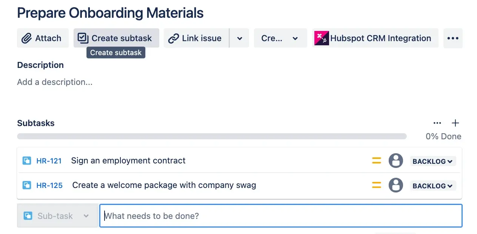Click the Medium priority icon on HR-121

point(376,160)
